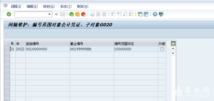Click the Create New Session icon

coord(140,14)
